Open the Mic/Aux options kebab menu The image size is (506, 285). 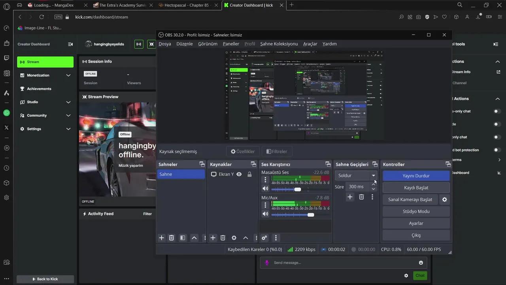265,205
